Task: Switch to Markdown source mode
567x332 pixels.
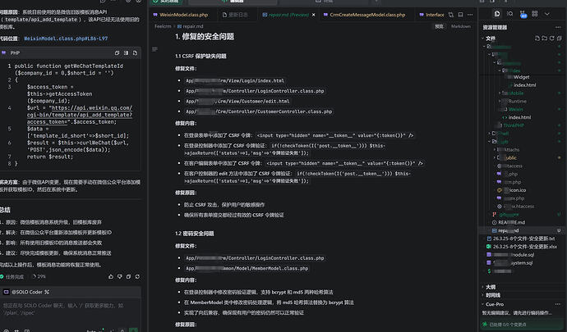Action: tap(461, 26)
